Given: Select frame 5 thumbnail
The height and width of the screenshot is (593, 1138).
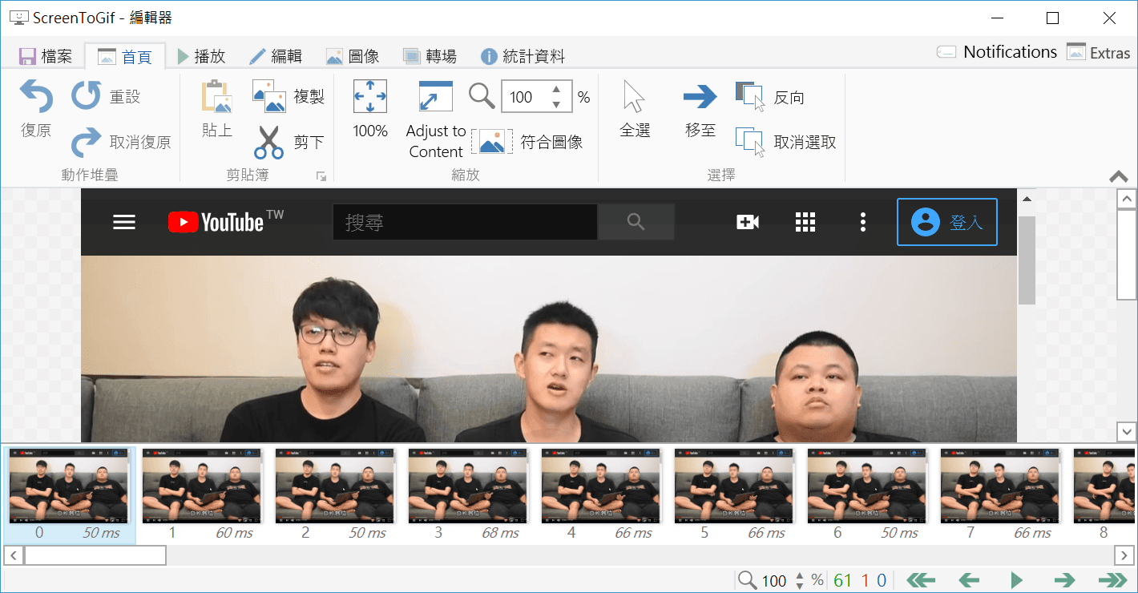Looking at the screenshot, I should (x=734, y=495).
